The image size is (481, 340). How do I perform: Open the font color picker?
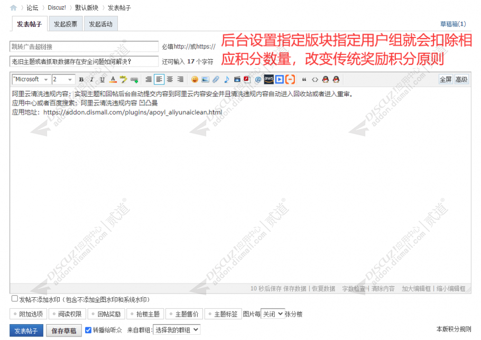click(x=113, y=80)
